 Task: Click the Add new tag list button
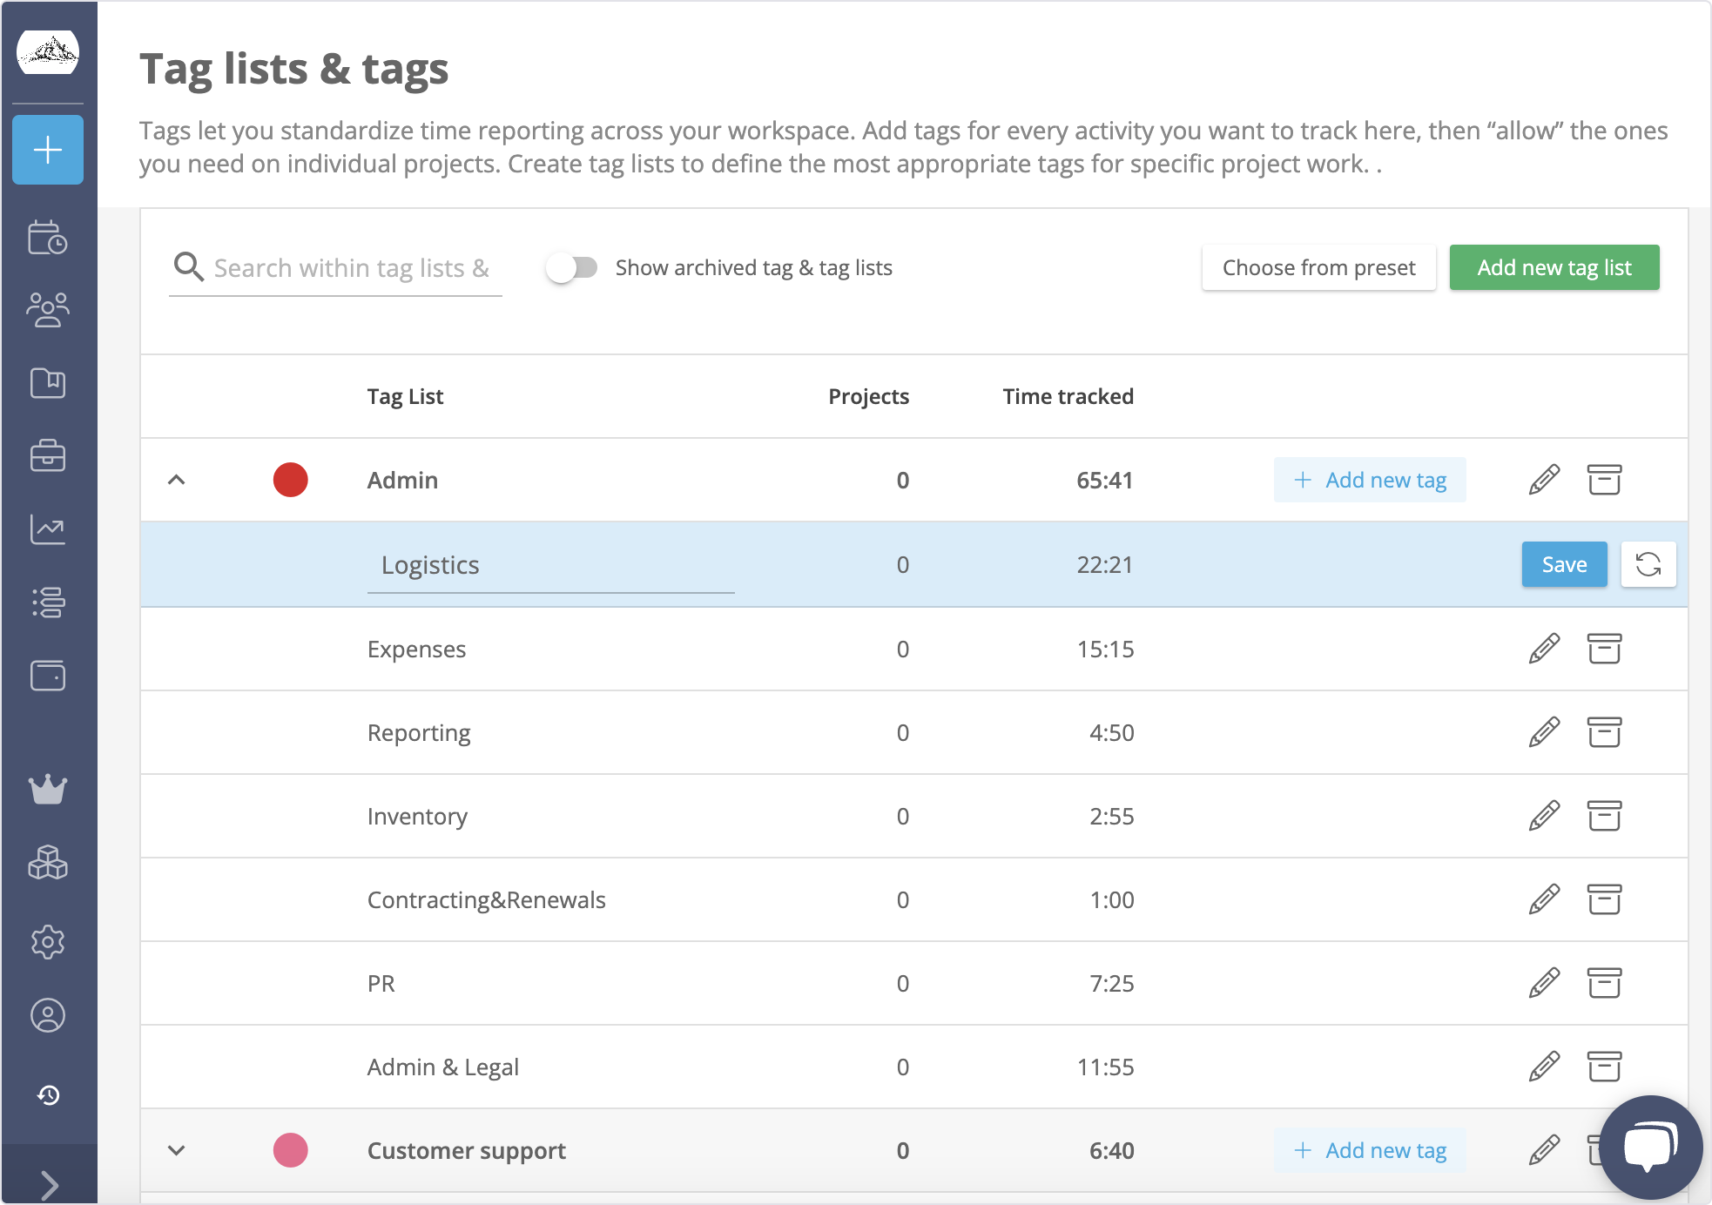(x=1554, y=267)
